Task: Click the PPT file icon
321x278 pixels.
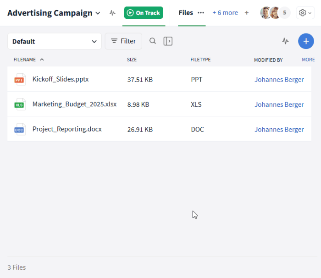Action: (x=20, y=79)
